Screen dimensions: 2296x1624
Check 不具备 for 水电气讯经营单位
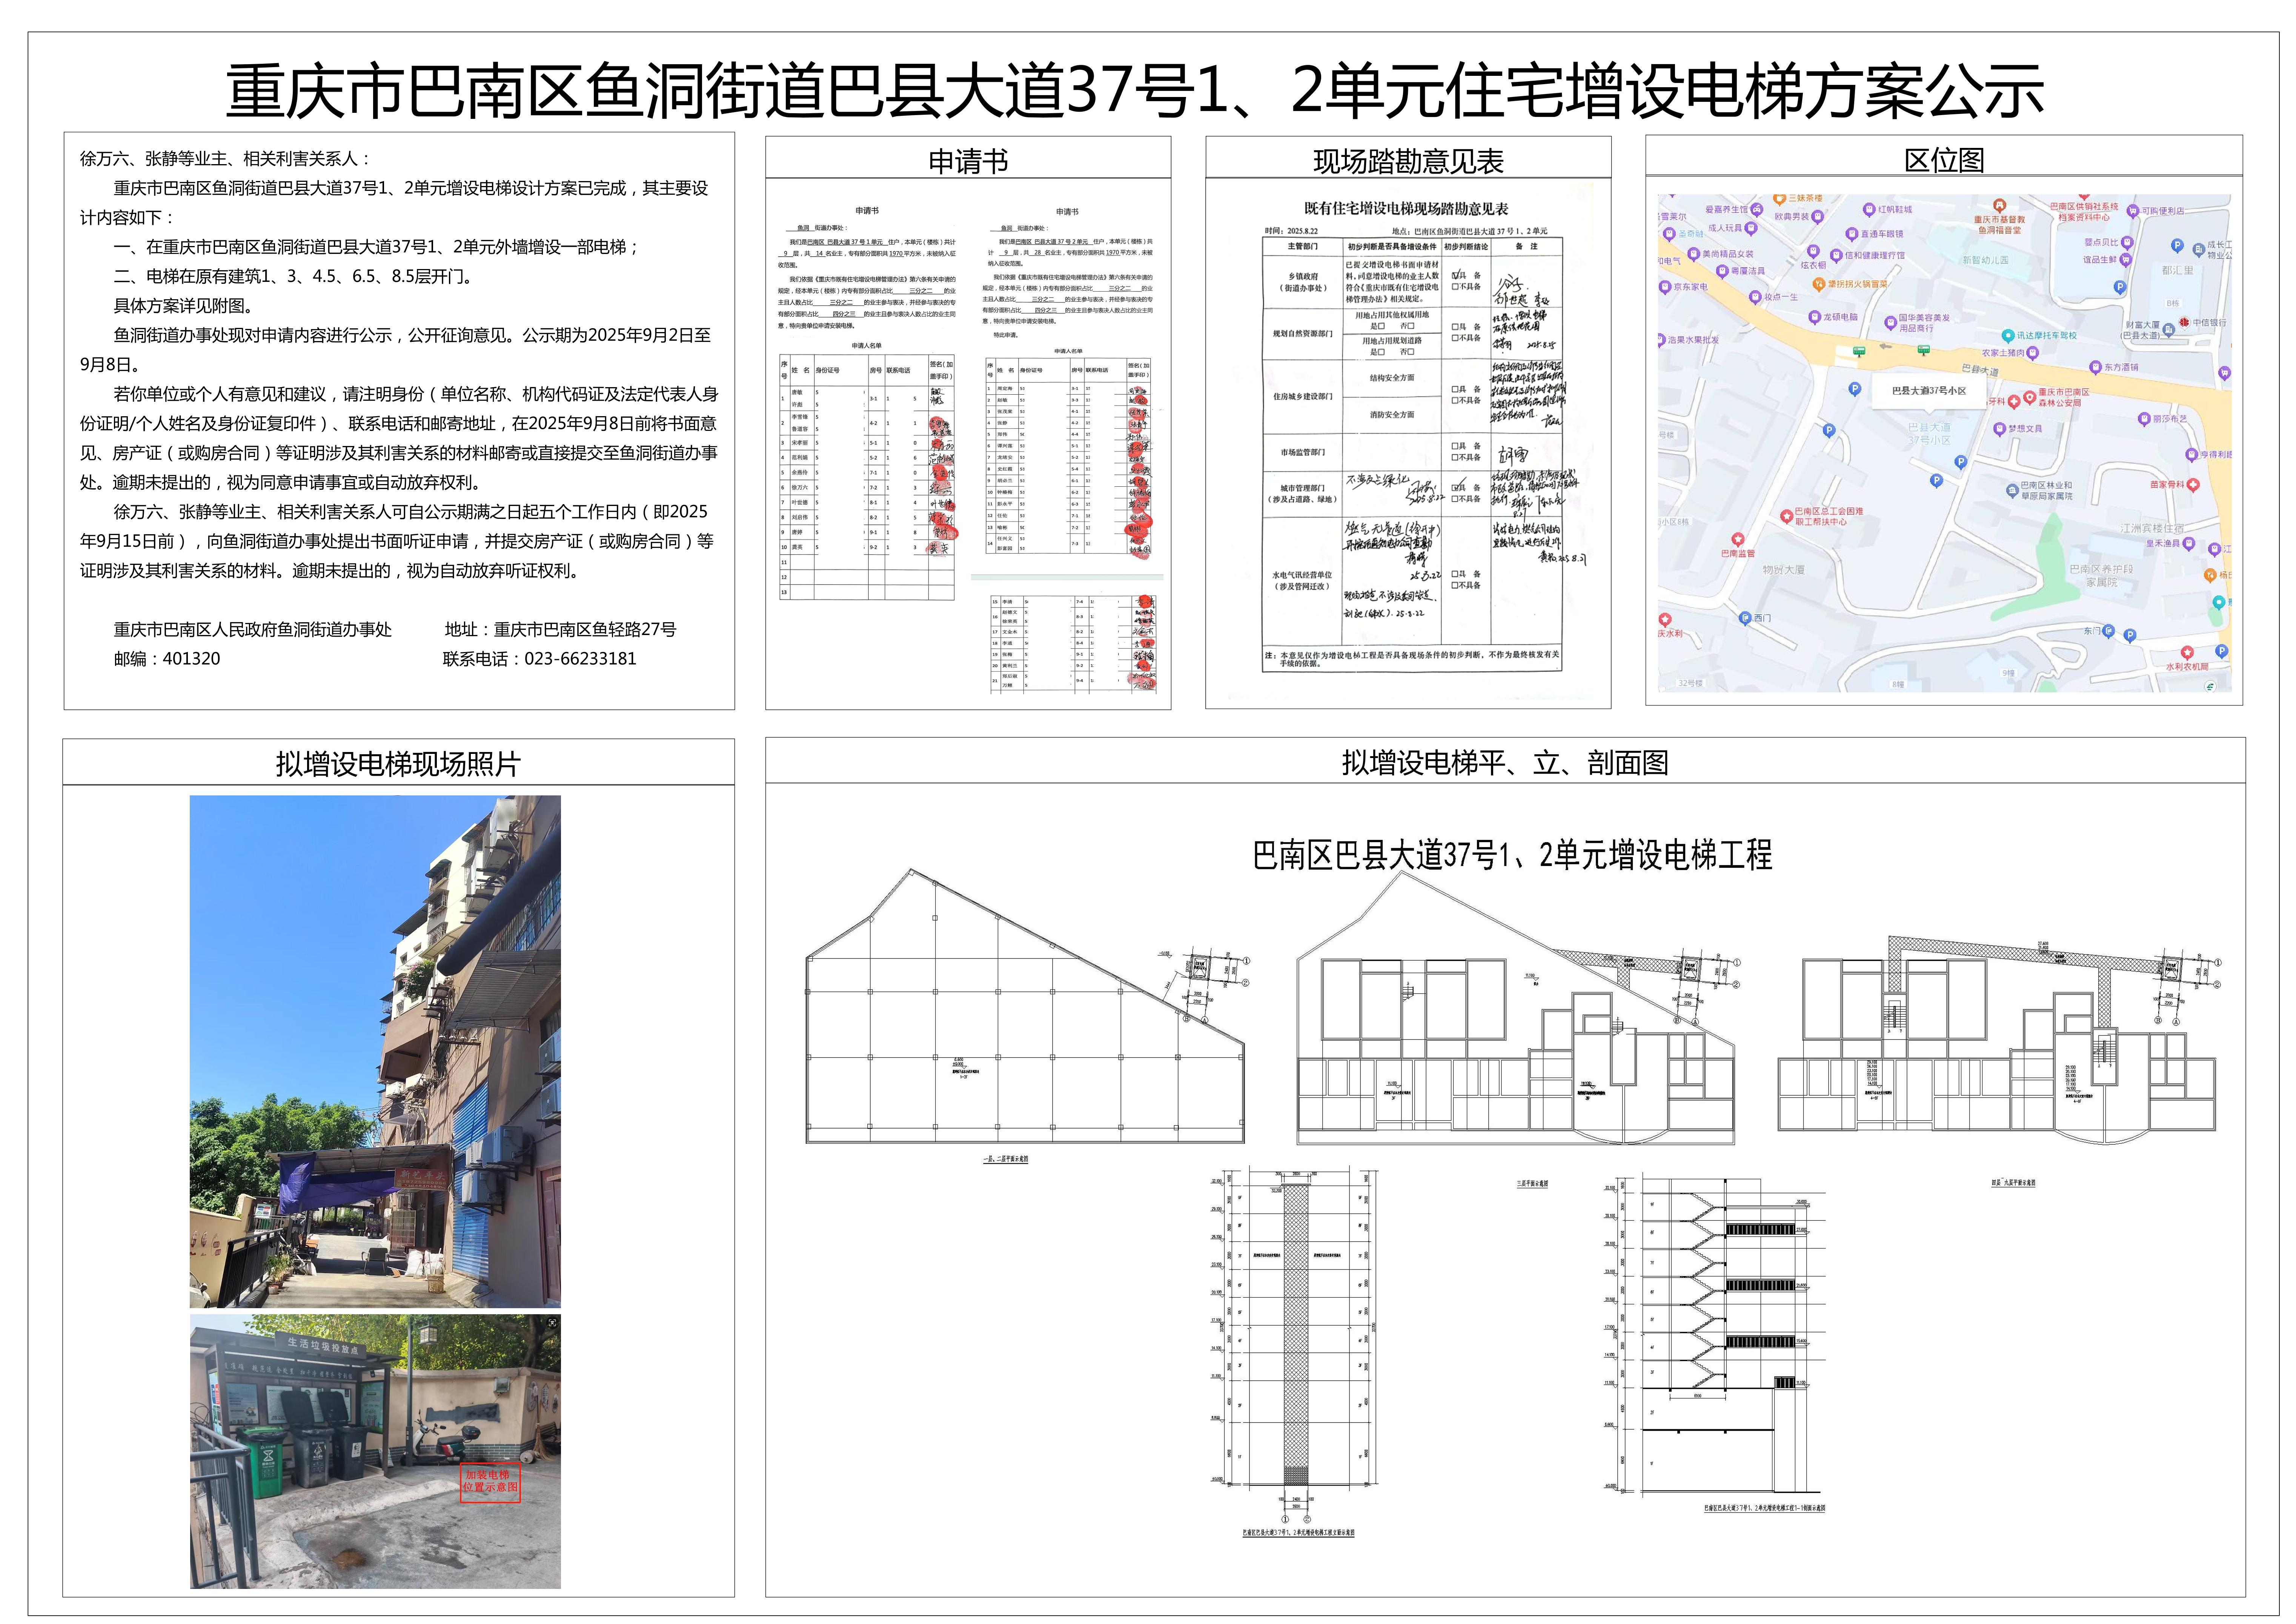coord(1455,585)
